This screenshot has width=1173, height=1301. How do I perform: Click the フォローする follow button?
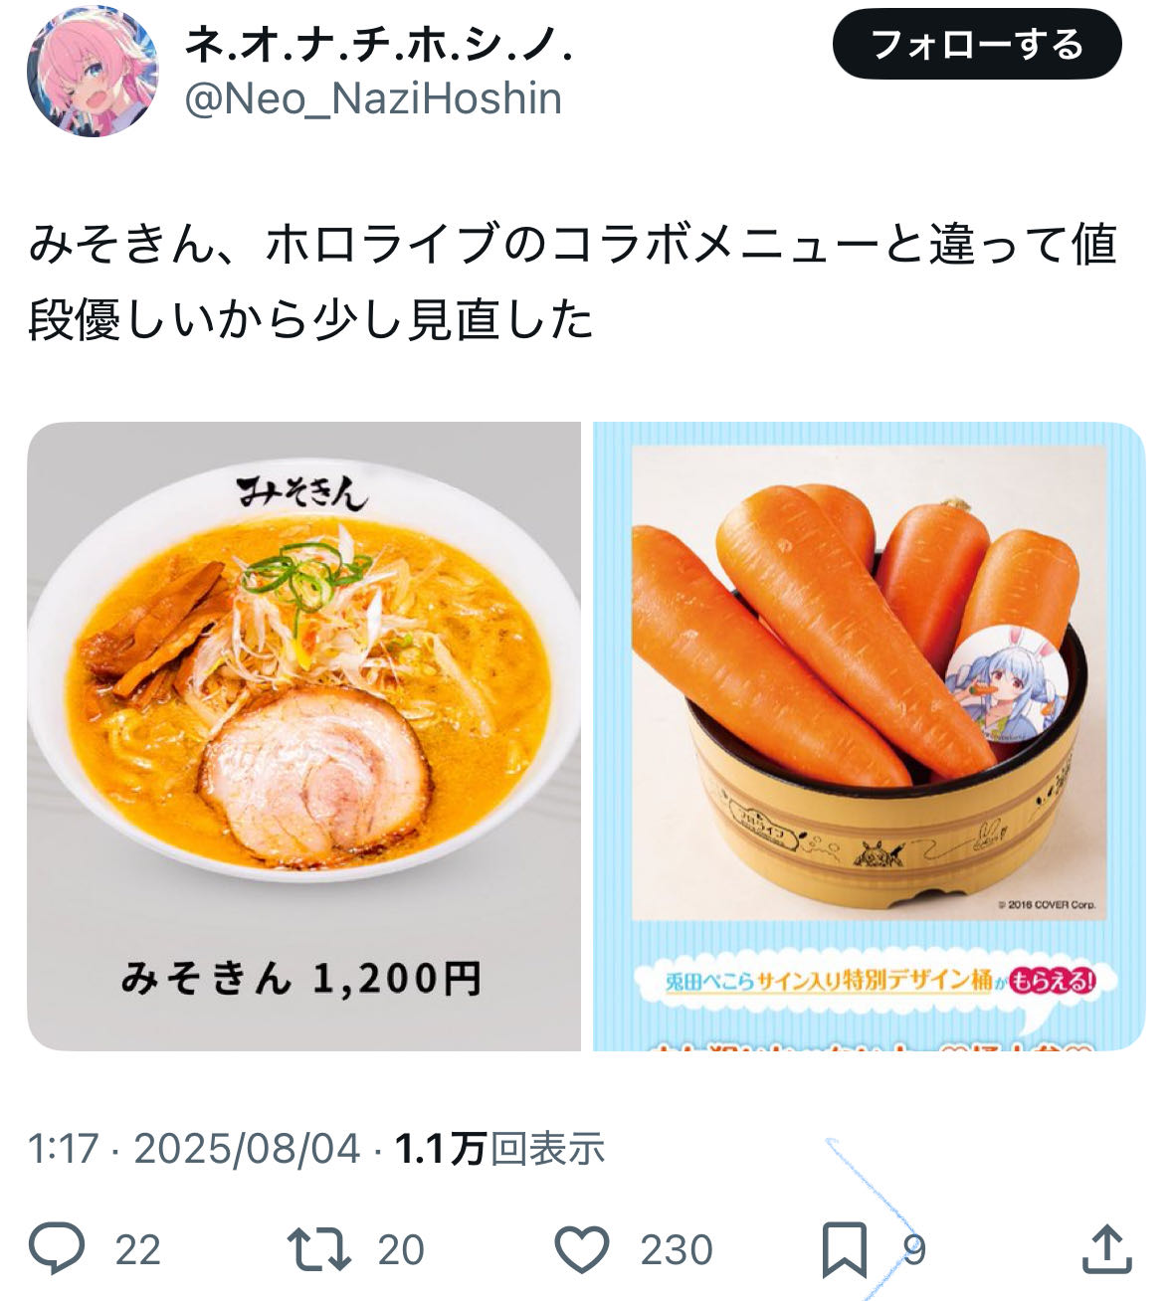coord(977,44)
